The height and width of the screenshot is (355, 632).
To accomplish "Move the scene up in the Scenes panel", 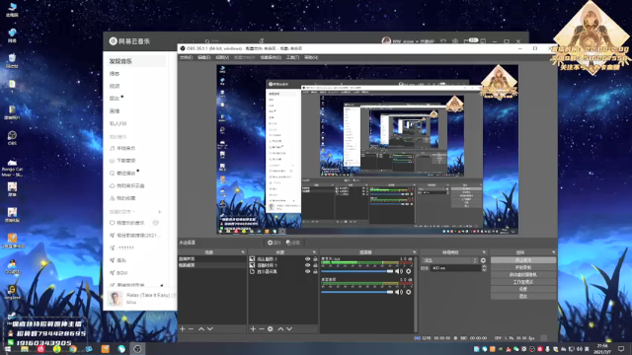I will [201, 328].
